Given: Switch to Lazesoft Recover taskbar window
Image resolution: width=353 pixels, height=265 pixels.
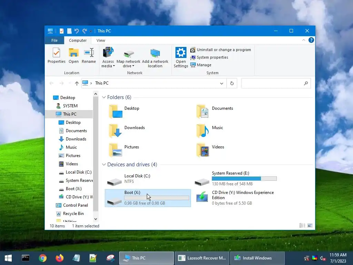Looking at the screenshot, I should coord(202,258).
